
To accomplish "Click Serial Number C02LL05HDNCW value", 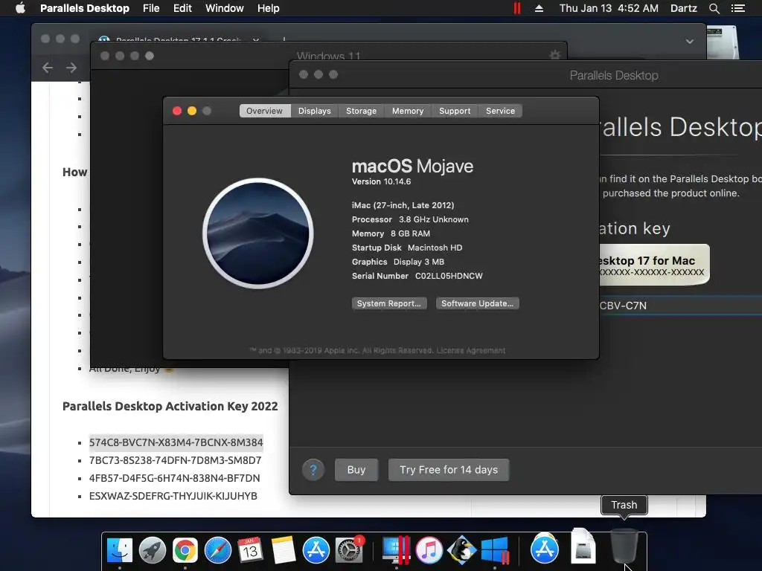I will tap(449, 276).
